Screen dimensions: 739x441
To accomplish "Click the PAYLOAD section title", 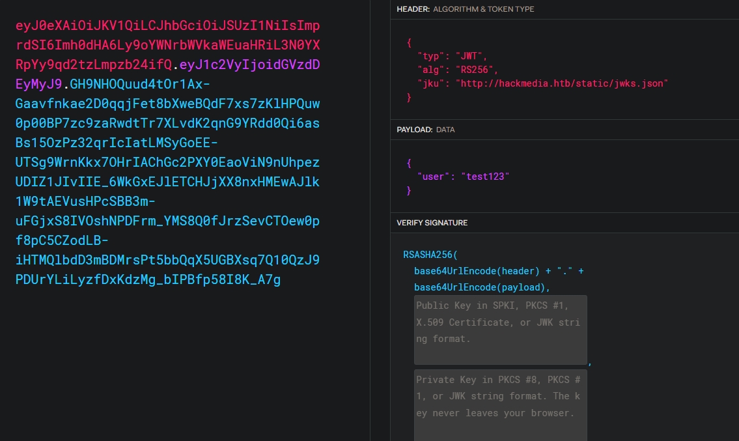I will click(414, 130).
